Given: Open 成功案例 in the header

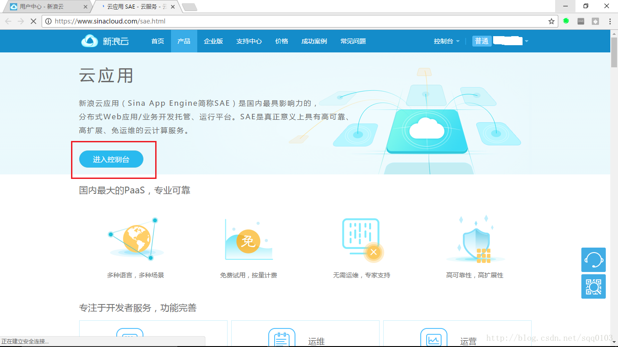Looking at the screenshot, I should pos(314,41).
